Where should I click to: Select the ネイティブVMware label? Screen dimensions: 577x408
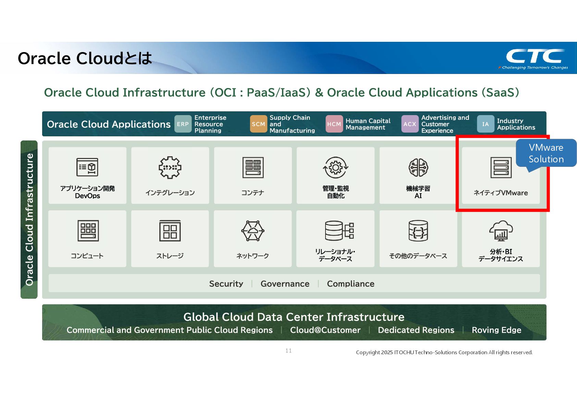pos(501,193)
